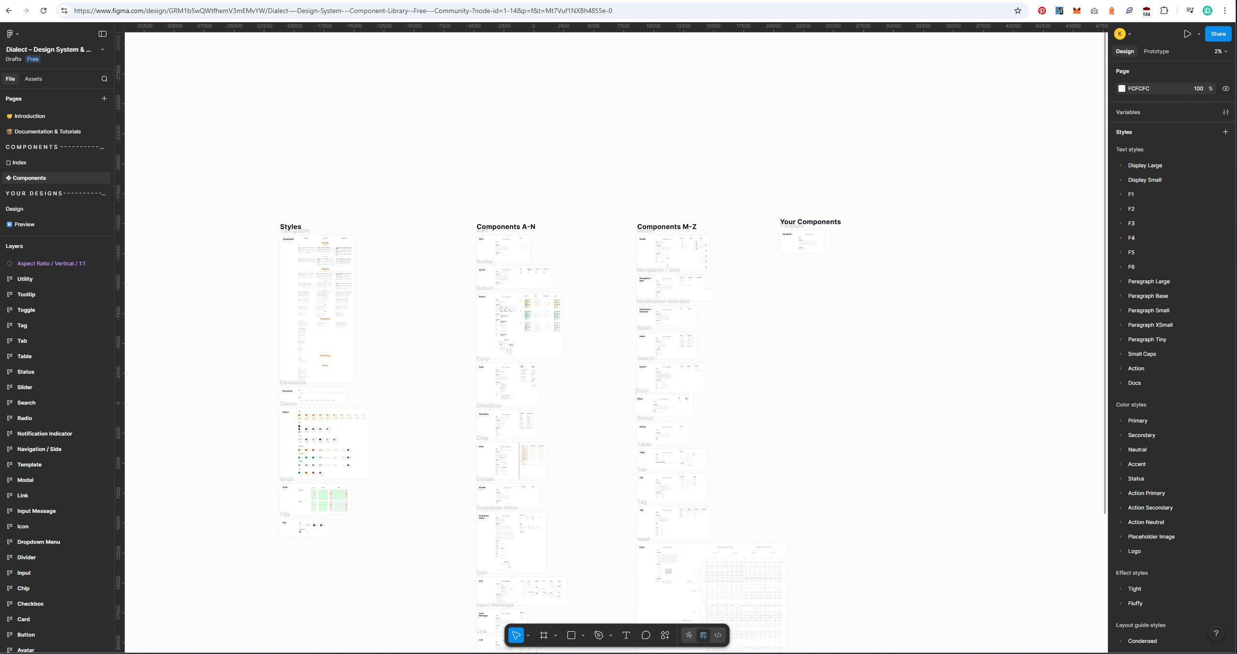
Task: Select the Frame tool in toolbar
Action: coord(543,635)
